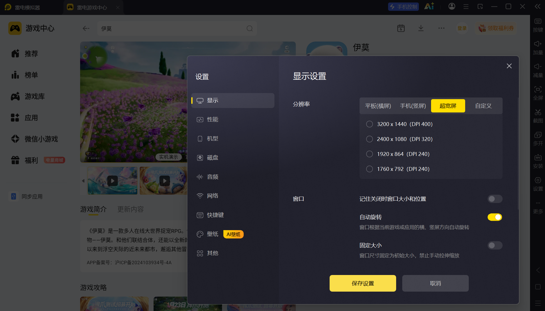Click the user account icon in the title bar
This screenshot has width=545, height=311.
click(452, 6)
